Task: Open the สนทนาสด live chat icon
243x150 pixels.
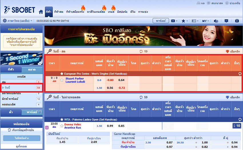Action: pos(215,3)
